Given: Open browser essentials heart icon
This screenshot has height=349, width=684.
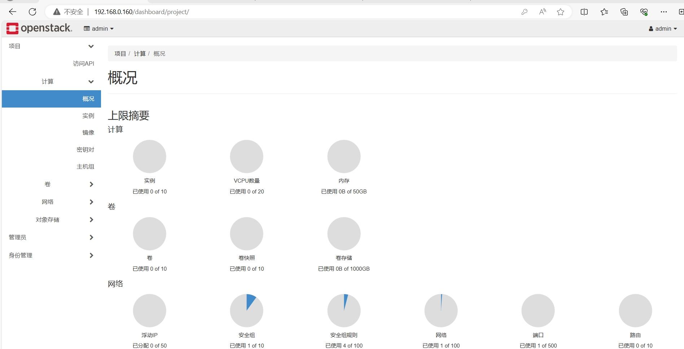Looking at the screenshot, I should (x=644, y=12).
